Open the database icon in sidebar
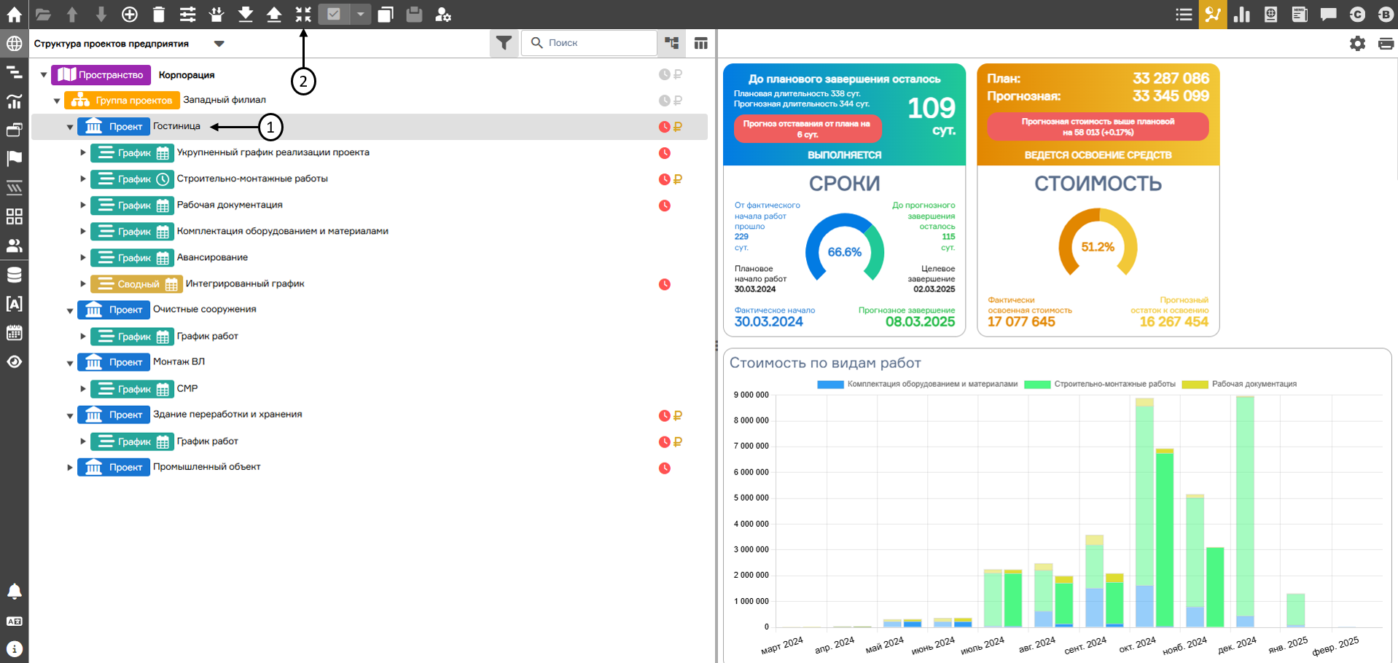 tap(14, 275)
